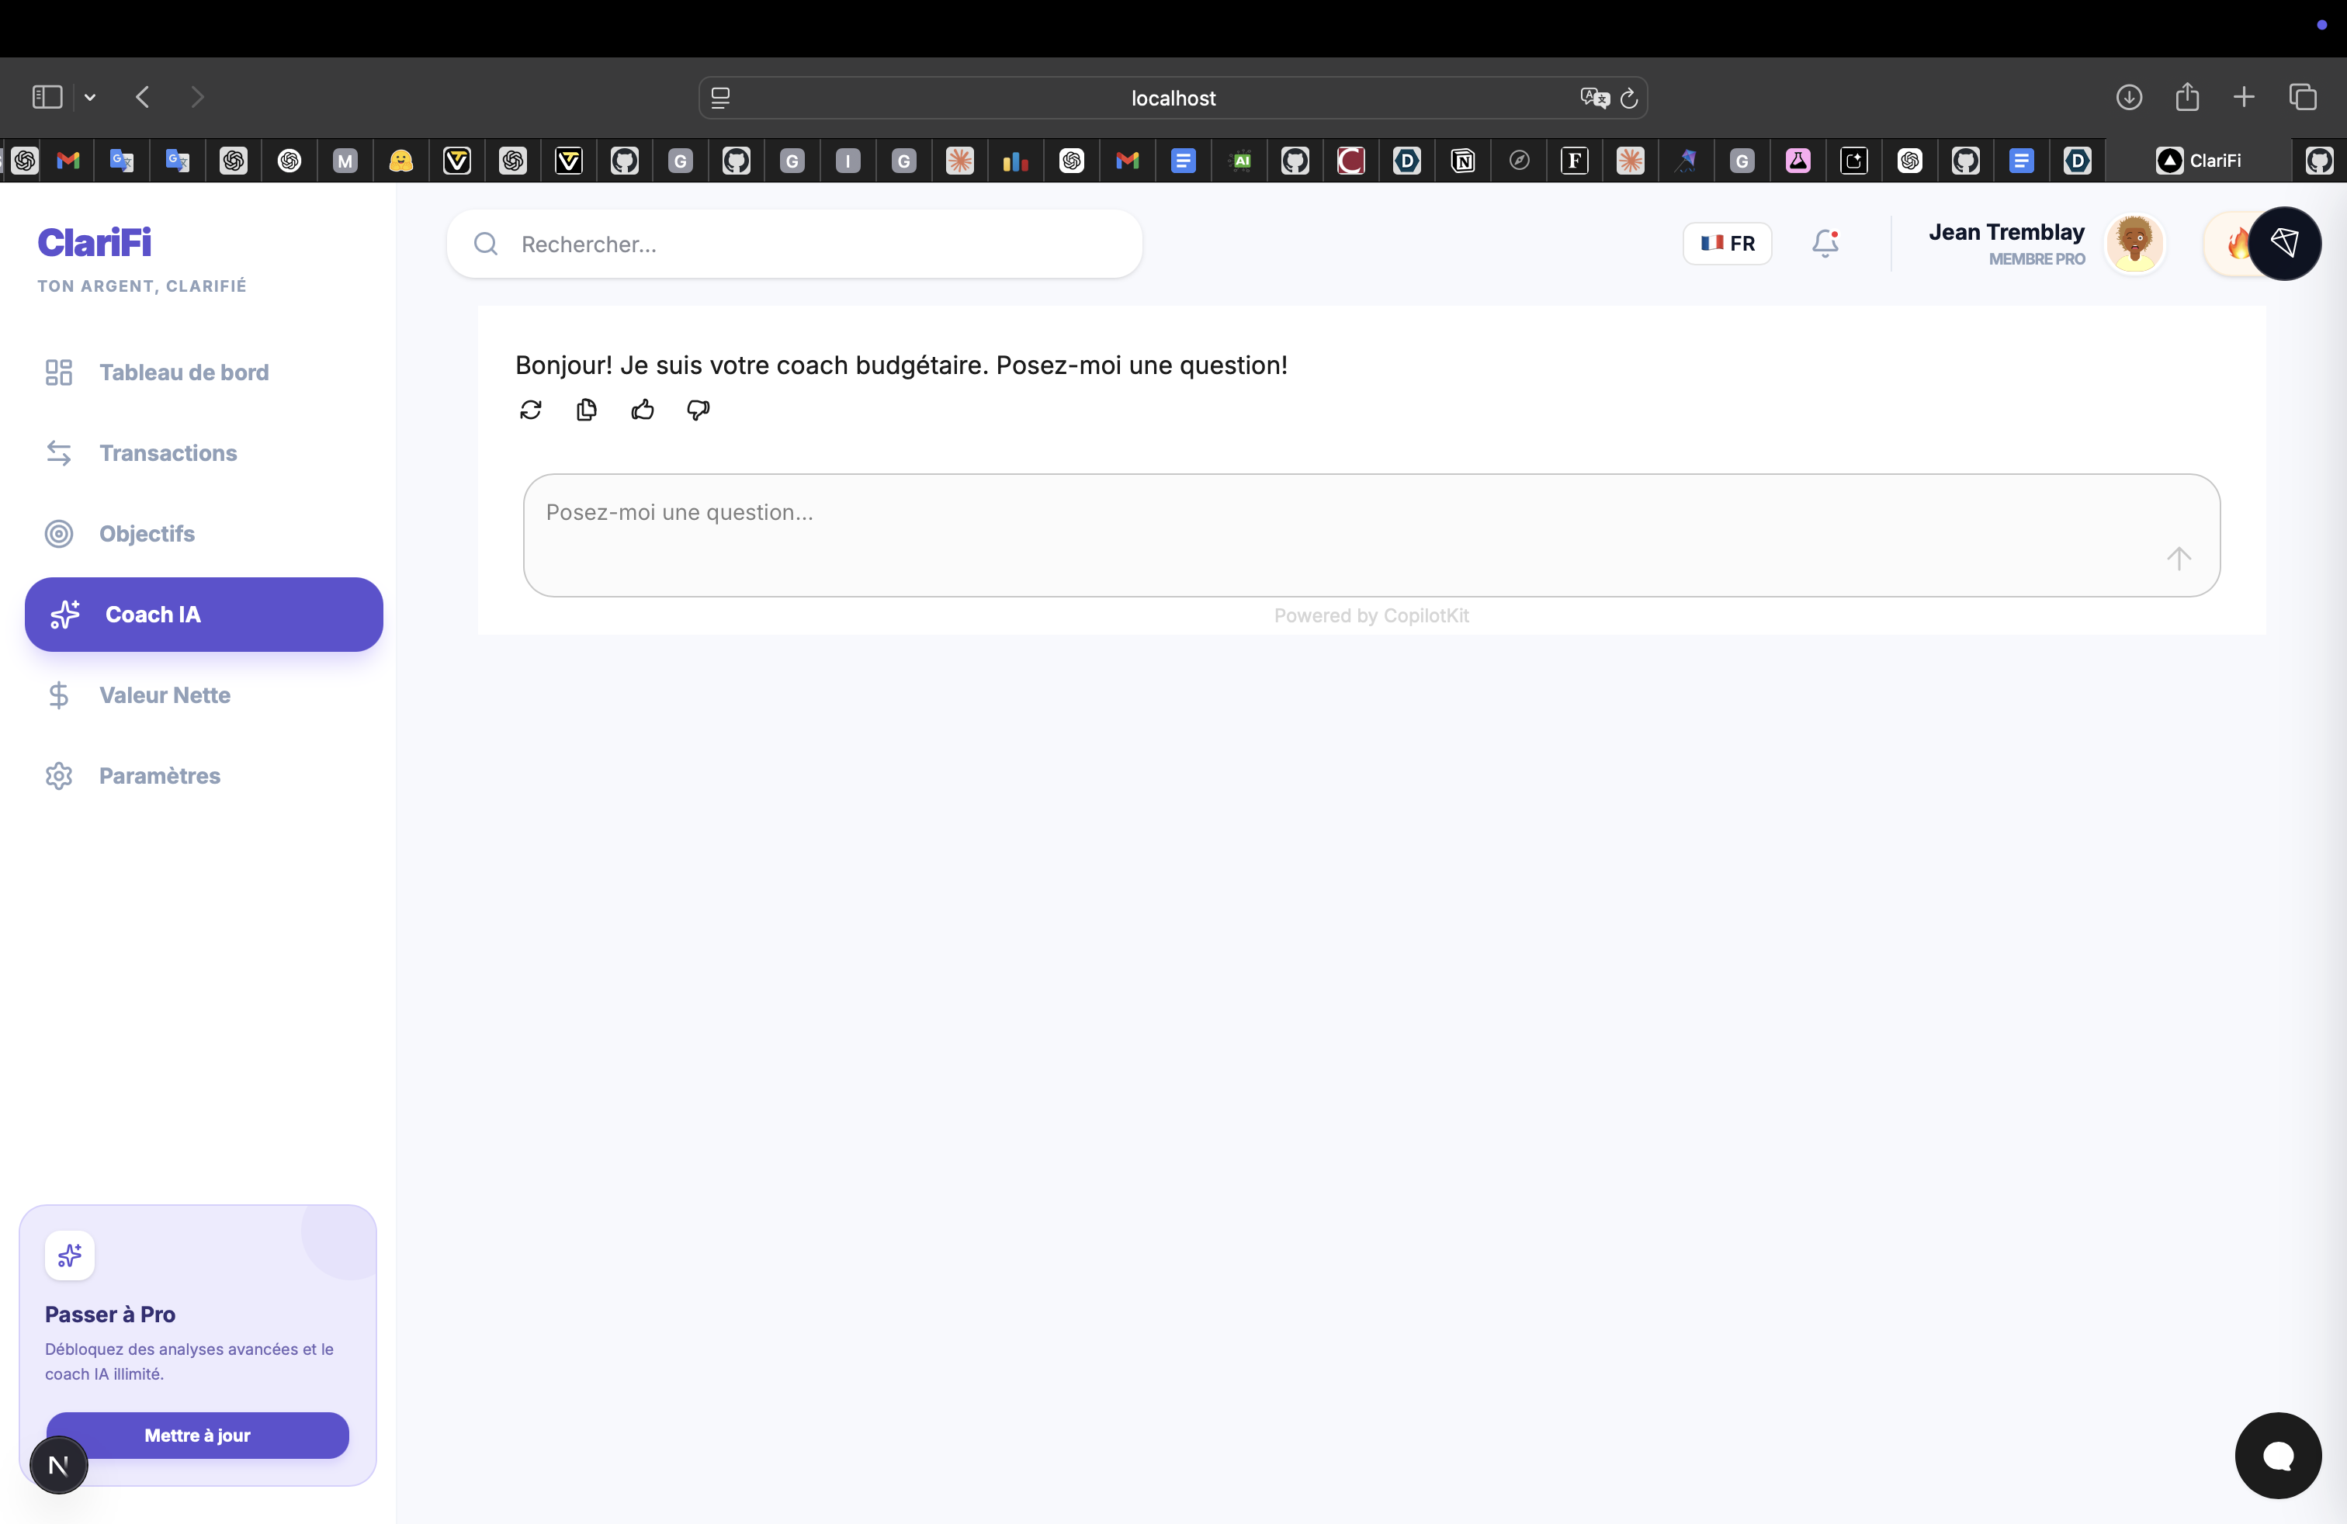Open Safari's tab overview
This screenshot has height=1524, width=2347.
coord(2303,96)
